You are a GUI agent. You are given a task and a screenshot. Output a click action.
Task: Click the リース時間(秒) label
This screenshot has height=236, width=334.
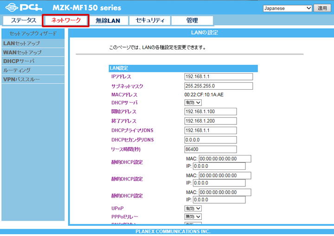click(x=126, y=149)
